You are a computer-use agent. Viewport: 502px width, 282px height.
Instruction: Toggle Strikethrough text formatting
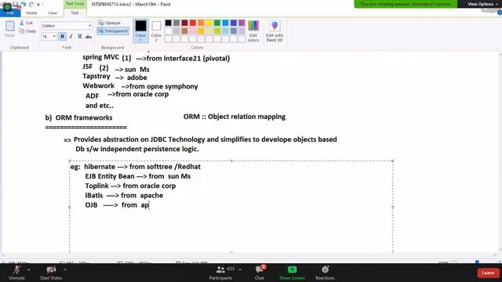[x=89, y=37]
